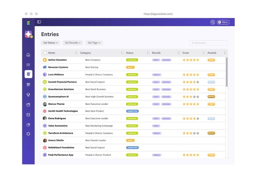Click the Quick Search input field
262x175 pixels.
(x=209, y=43)
